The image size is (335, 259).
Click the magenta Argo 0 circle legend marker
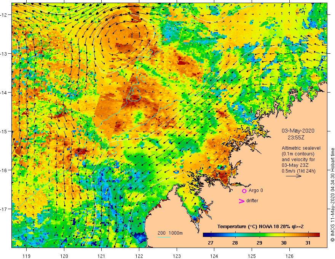pos(244,191)
